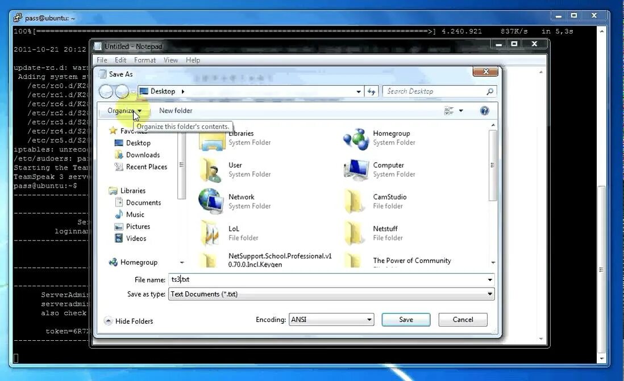Select the Computer system folder icon
This screenshot has height=381, width=624.
point(355,170)
